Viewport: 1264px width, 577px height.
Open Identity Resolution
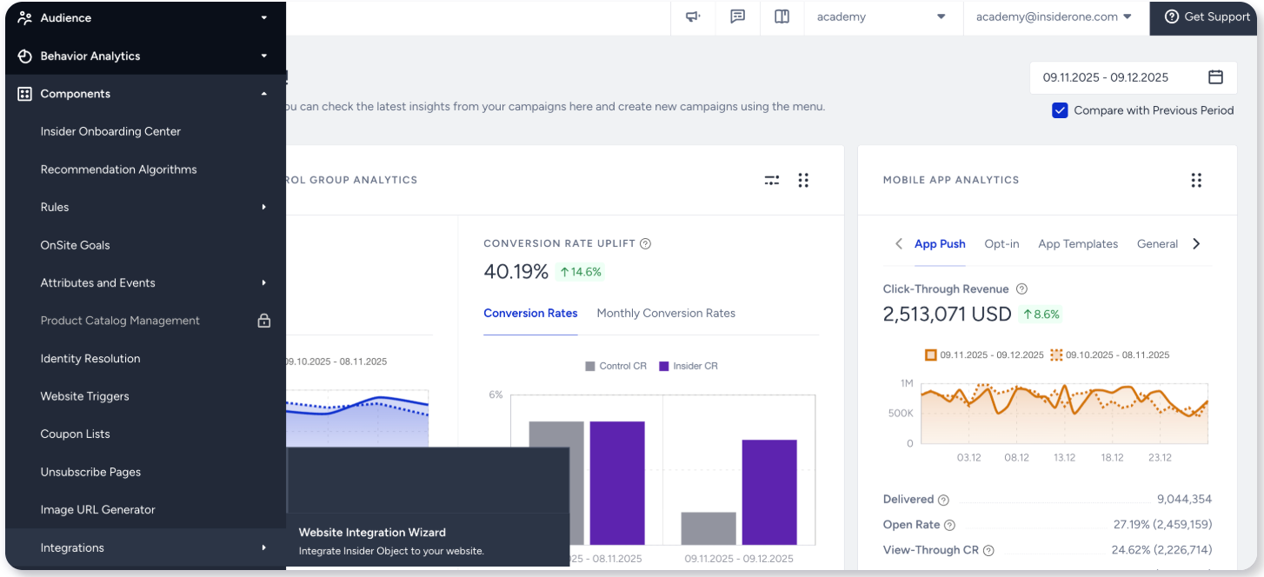click(x=90, y=358)
